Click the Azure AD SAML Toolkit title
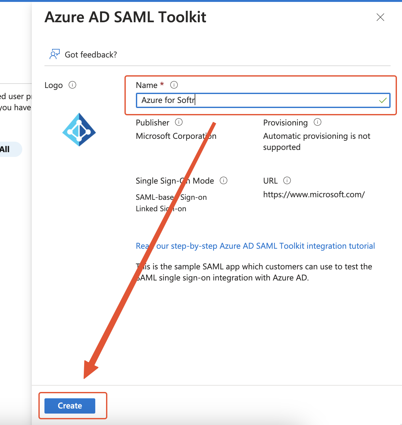Screen dimensions: 402x425 [125, 17]
